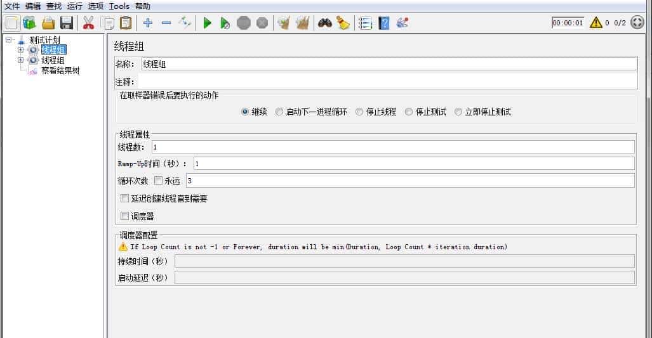Viewport: 652px width, 338px height.
Task: Click the round remote engines icon top-right
Action: point(637,22)
